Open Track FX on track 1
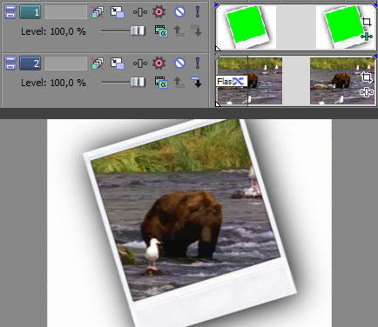The height and width of the screenshot is (327, 378). coord(140,12)
